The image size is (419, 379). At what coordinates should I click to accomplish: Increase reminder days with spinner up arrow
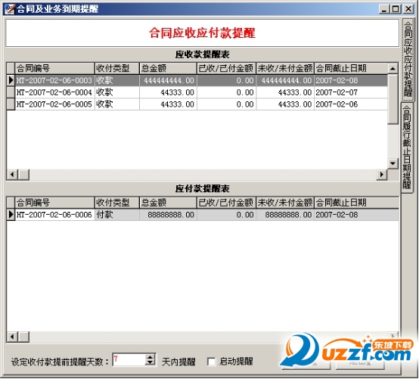coord(151,357)
